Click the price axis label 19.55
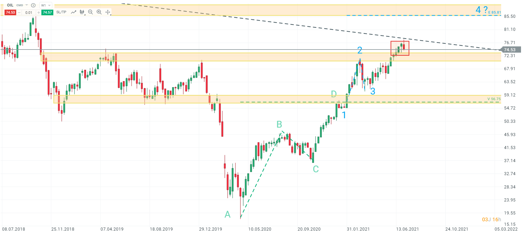The image size is (523, 234). 510,213
